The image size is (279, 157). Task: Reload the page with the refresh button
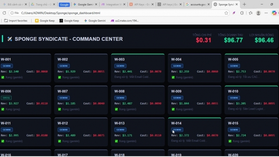tap(4, 13)
